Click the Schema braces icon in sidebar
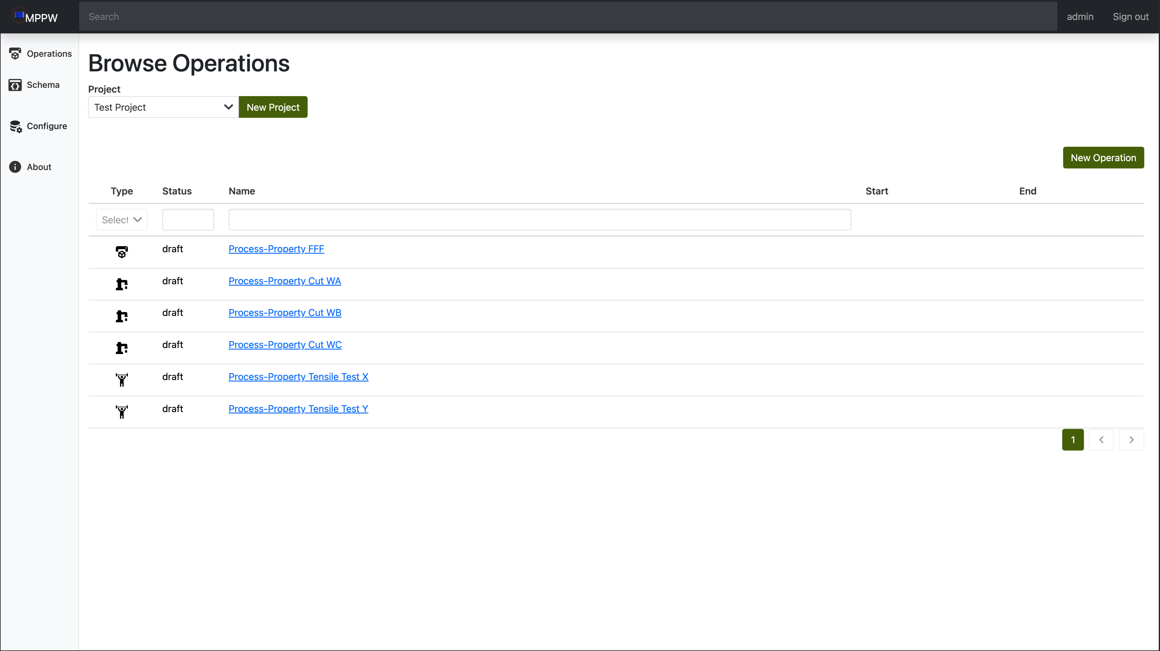This screenshot has width=1160, height=651. pos(15,85)
